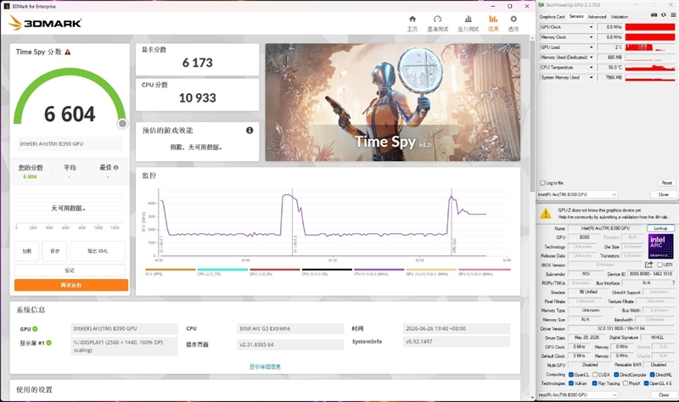The image size is (679, 402).
Task: Click the GPU-Z screenshot camera icon
Action: click(654, 15)
